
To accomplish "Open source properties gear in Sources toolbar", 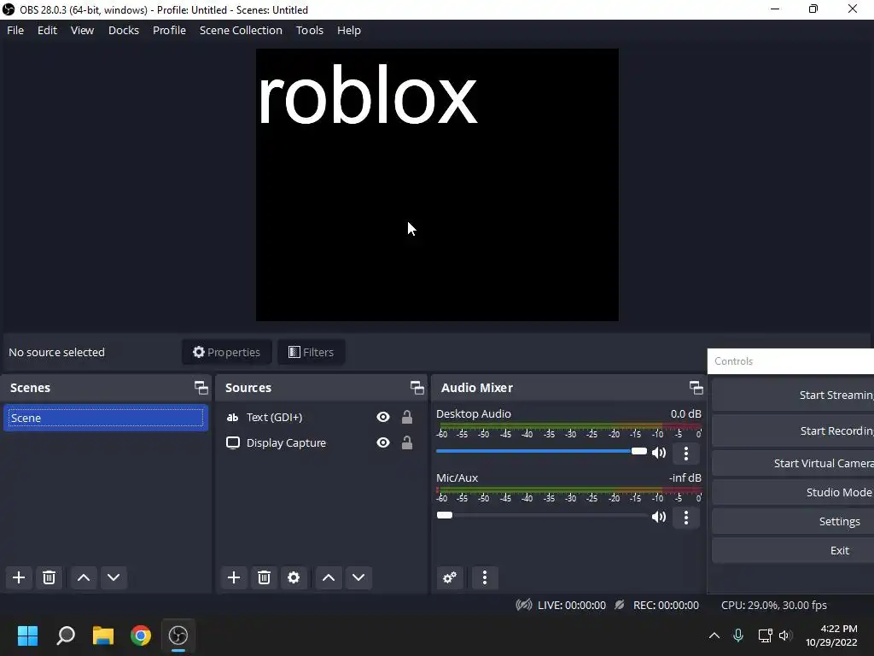I will pyautogui.click(x=294, y=577).
